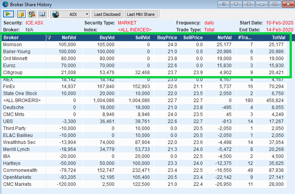Select the Morrison broker row
The image size is (295, 194).
click(144, 45)
